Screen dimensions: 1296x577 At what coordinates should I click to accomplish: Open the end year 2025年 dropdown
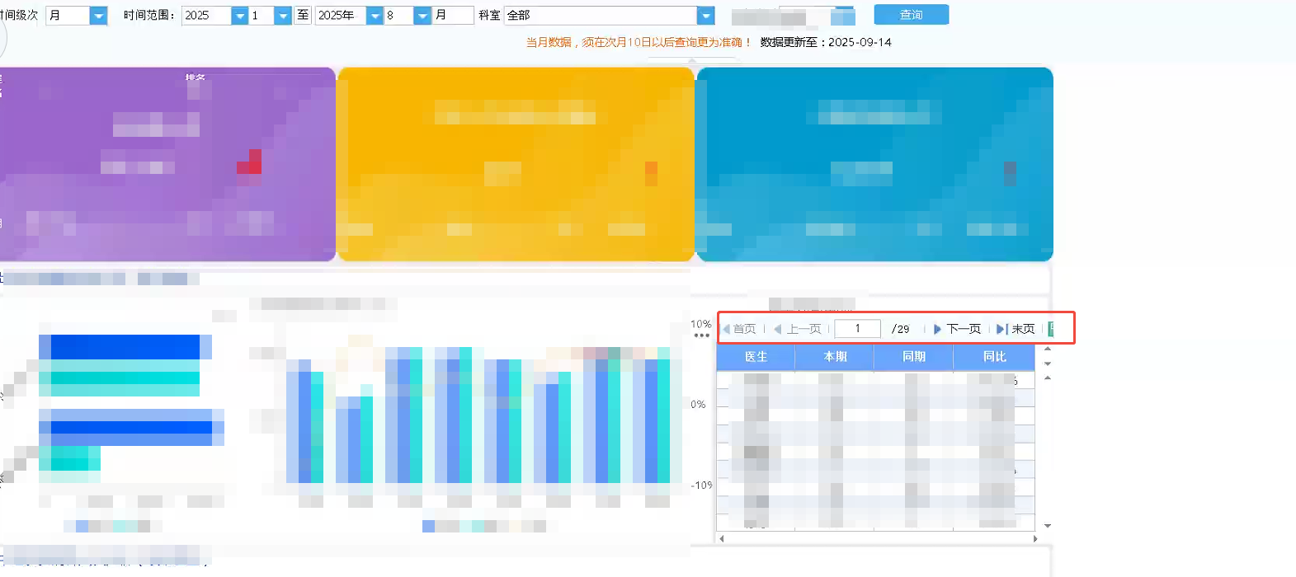374,16
